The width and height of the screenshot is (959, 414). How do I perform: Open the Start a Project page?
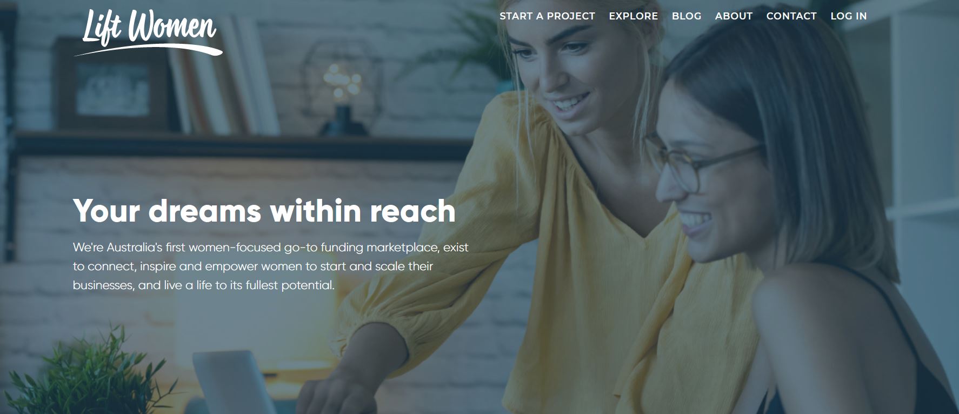click(547, 16)
